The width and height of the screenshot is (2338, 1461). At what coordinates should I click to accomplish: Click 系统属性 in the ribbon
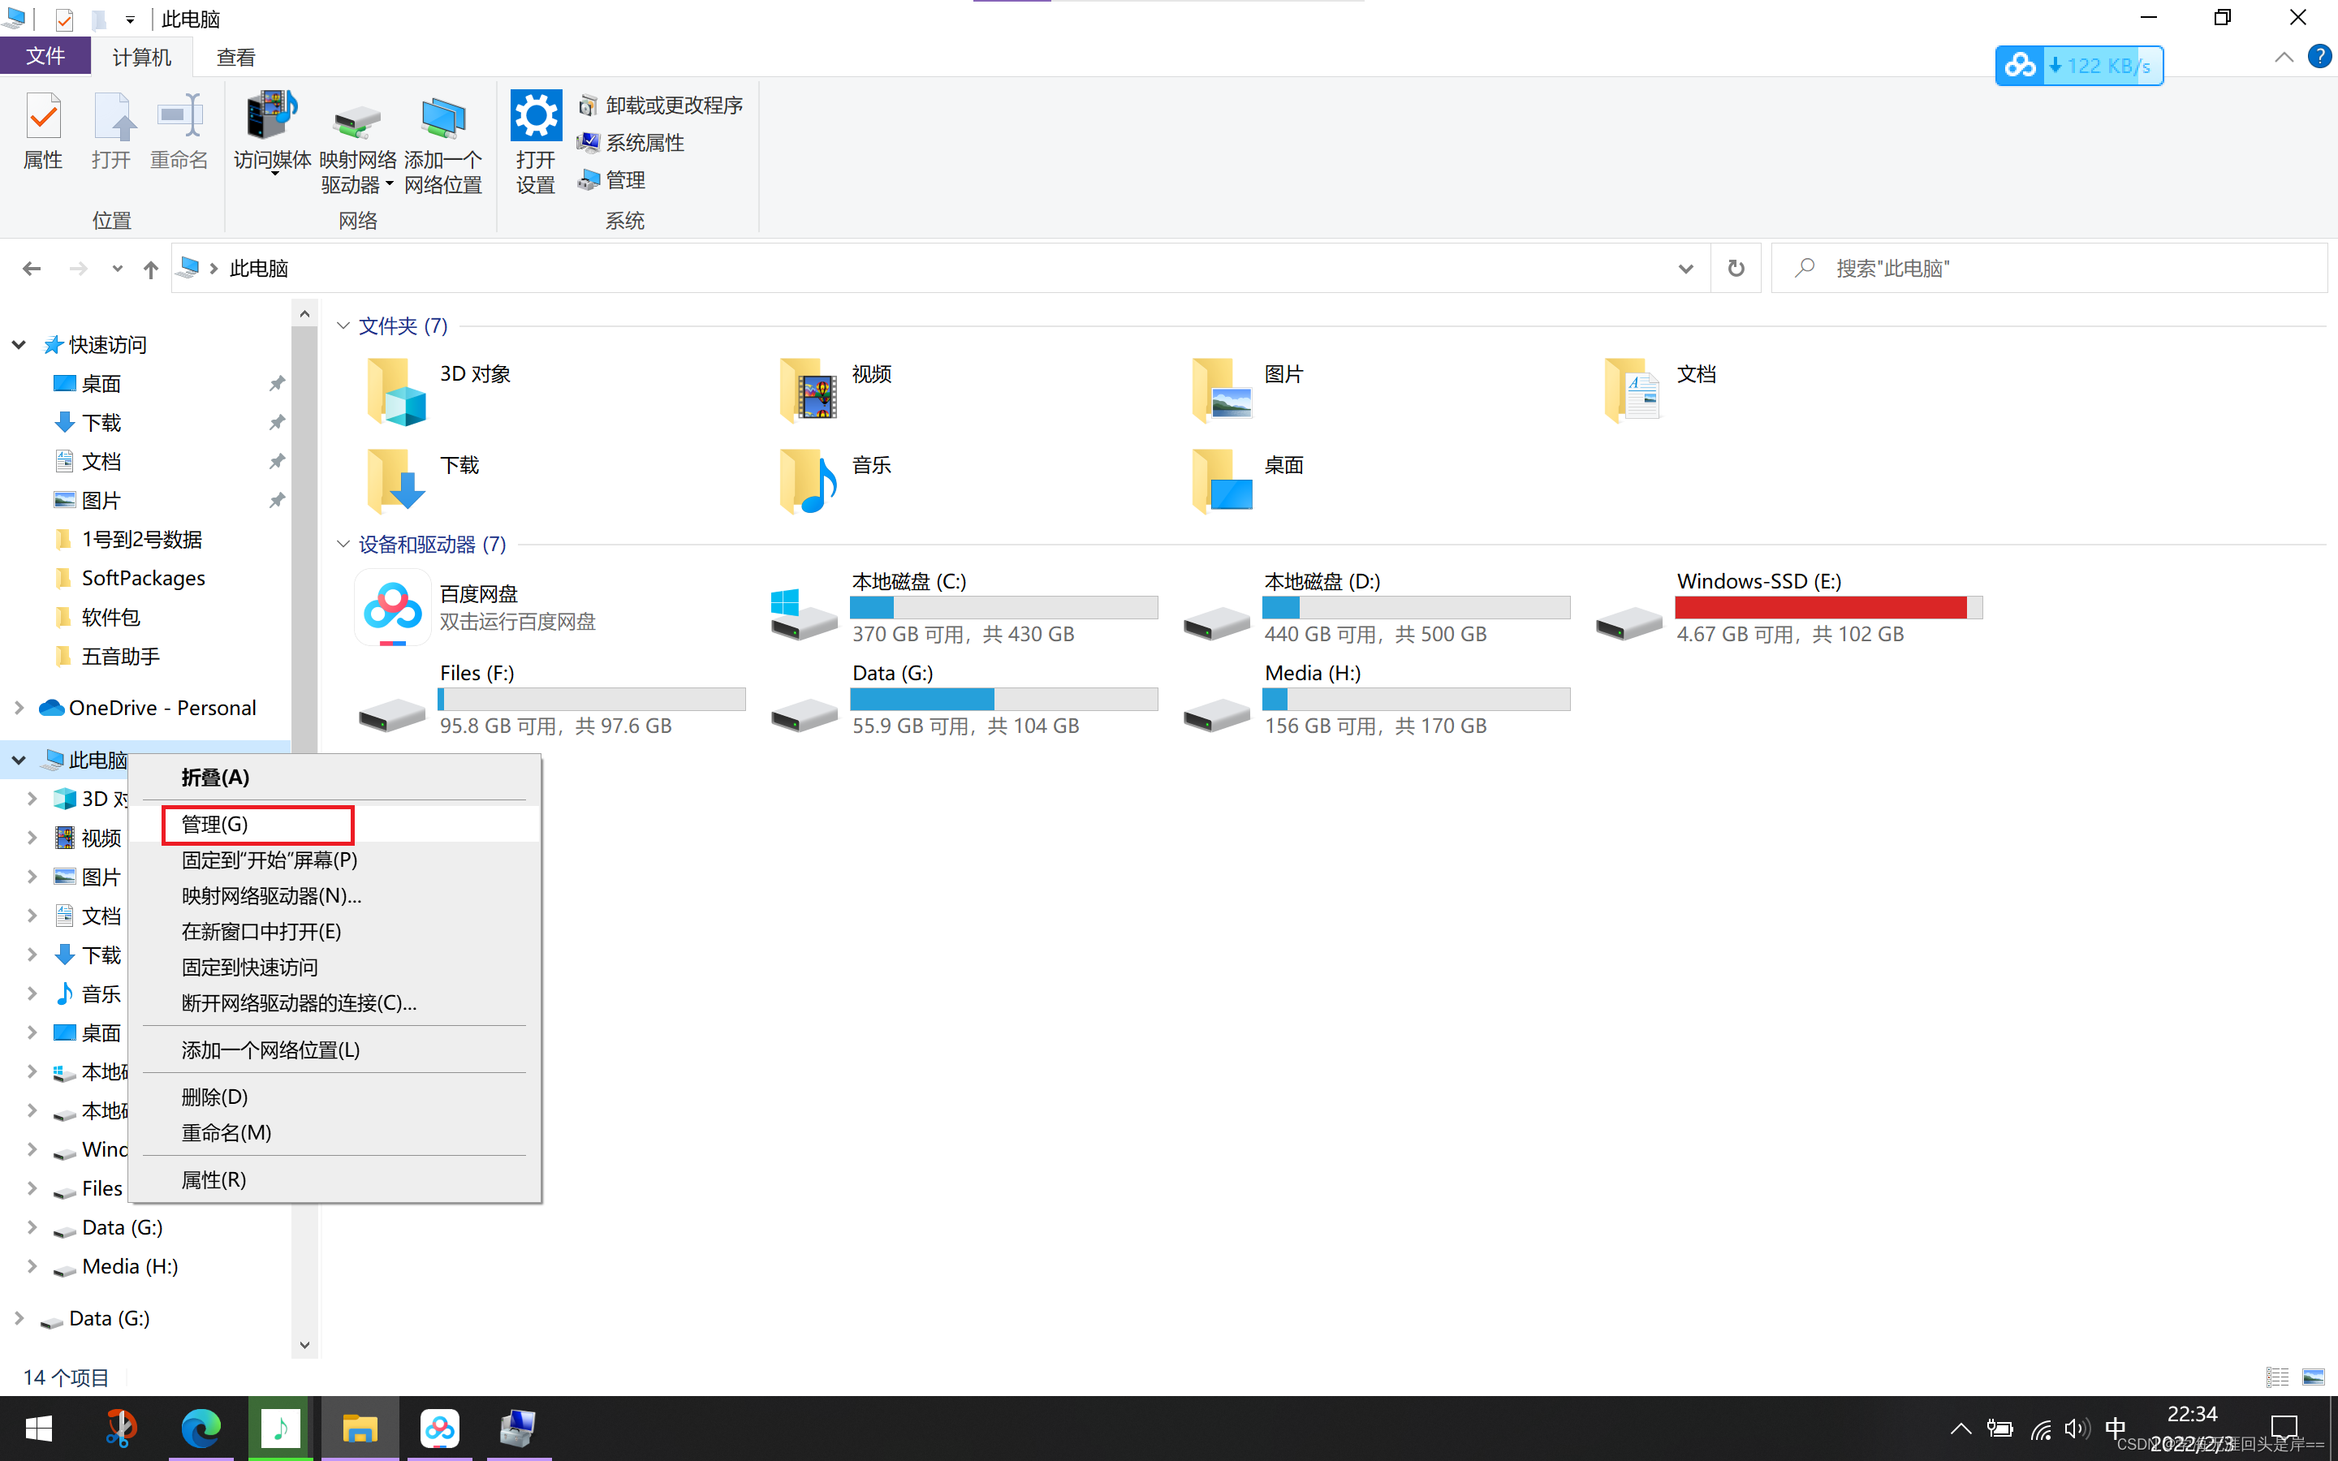tap(644, 143)
